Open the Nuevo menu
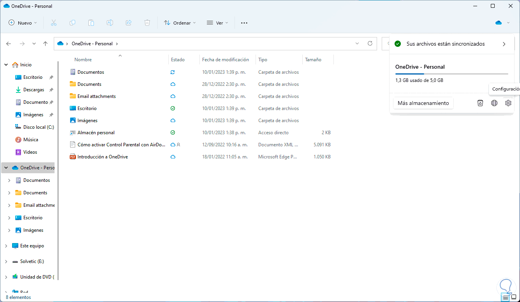 point(23,23)
